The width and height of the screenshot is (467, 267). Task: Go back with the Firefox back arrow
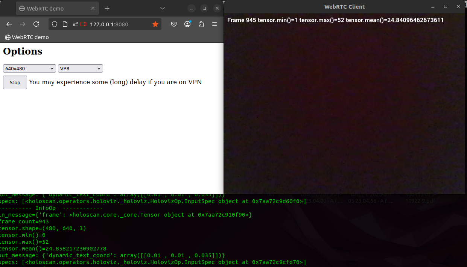(x=9, y=24)
